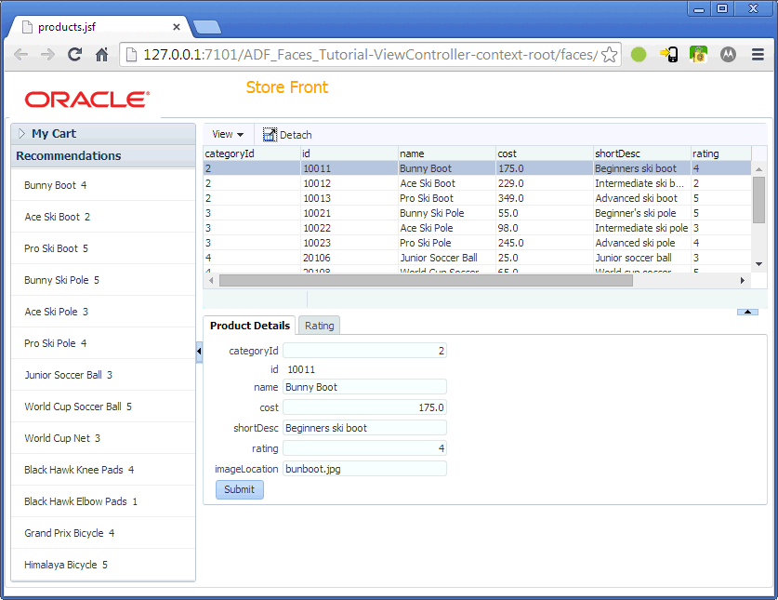Click the name column header
The image size is (778, 600).
[x=446, y=153]
